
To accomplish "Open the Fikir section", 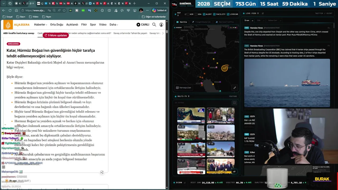I will [84, 25].
